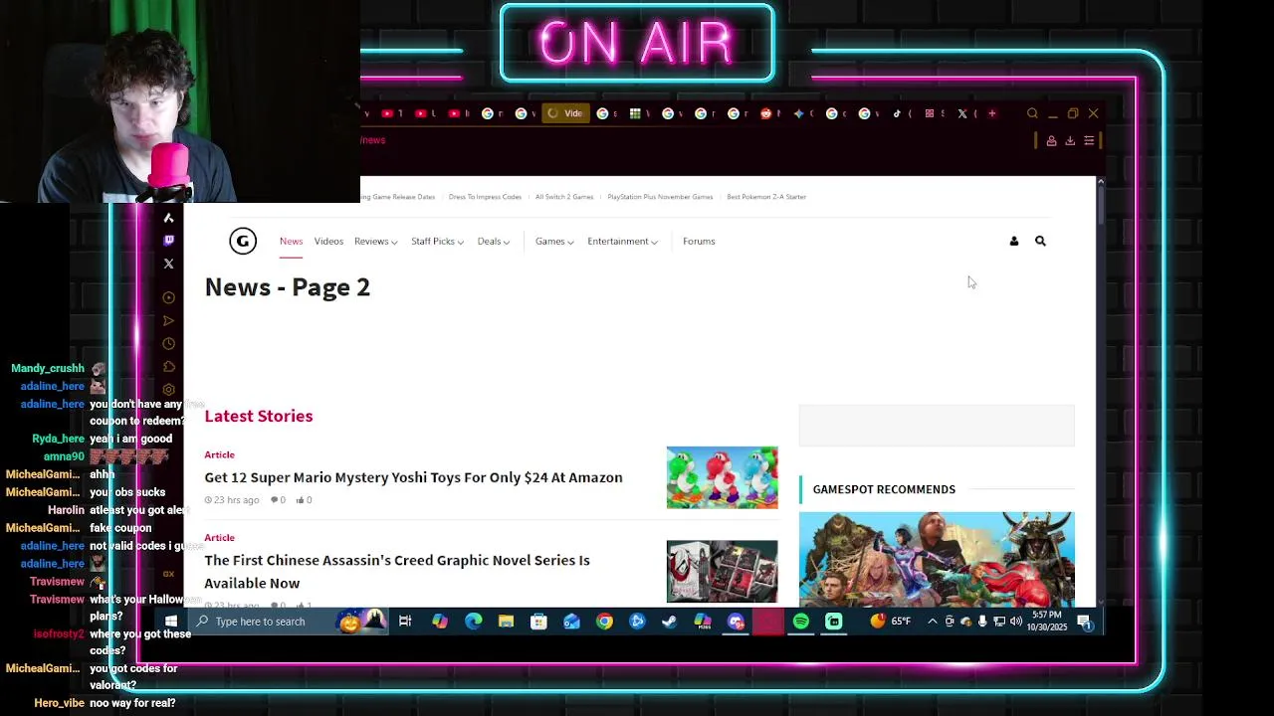
Task: Open All Switch 2 Games link
Action: pos(564,197)
